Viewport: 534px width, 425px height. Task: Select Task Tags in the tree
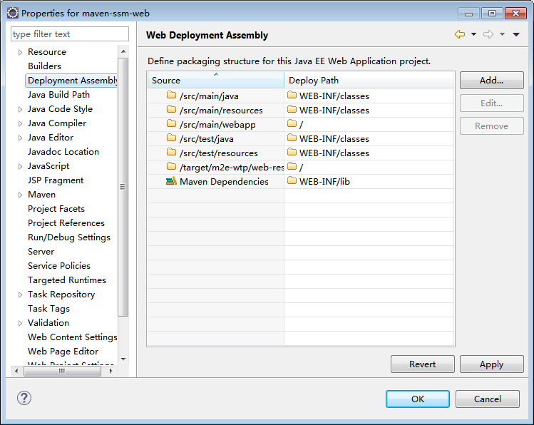click(48, 309)
